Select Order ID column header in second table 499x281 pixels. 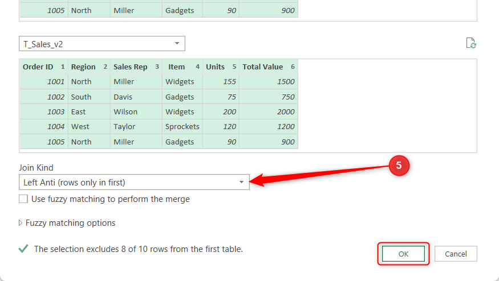pyautogui.click(x=44, y=67)
